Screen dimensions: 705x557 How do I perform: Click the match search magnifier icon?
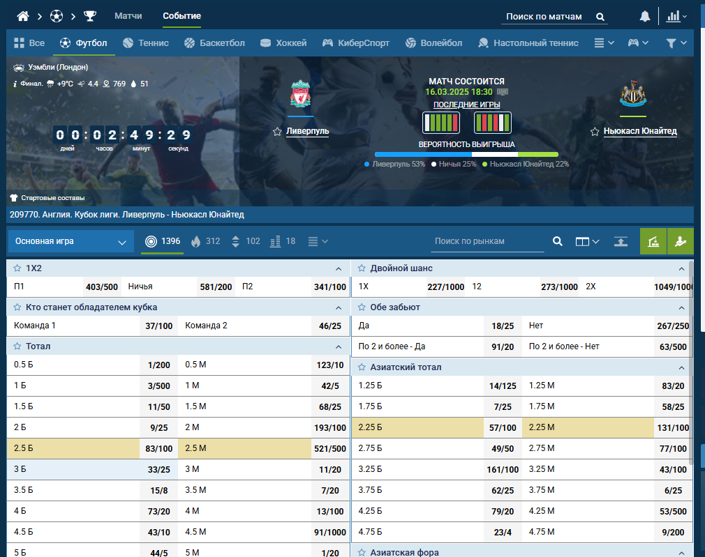pos(600,17)
